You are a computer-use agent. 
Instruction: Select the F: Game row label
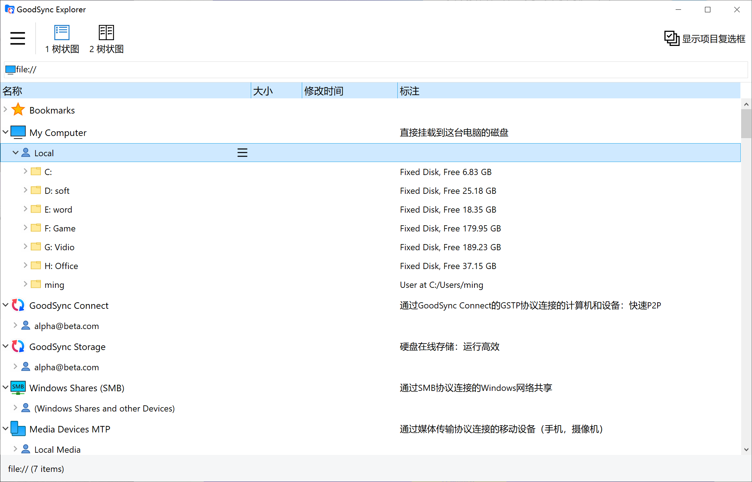tap(60, 229)
